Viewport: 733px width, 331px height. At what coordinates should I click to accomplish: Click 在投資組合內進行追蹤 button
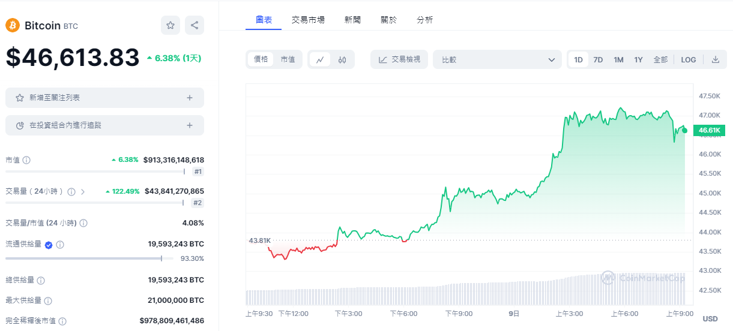104,125
